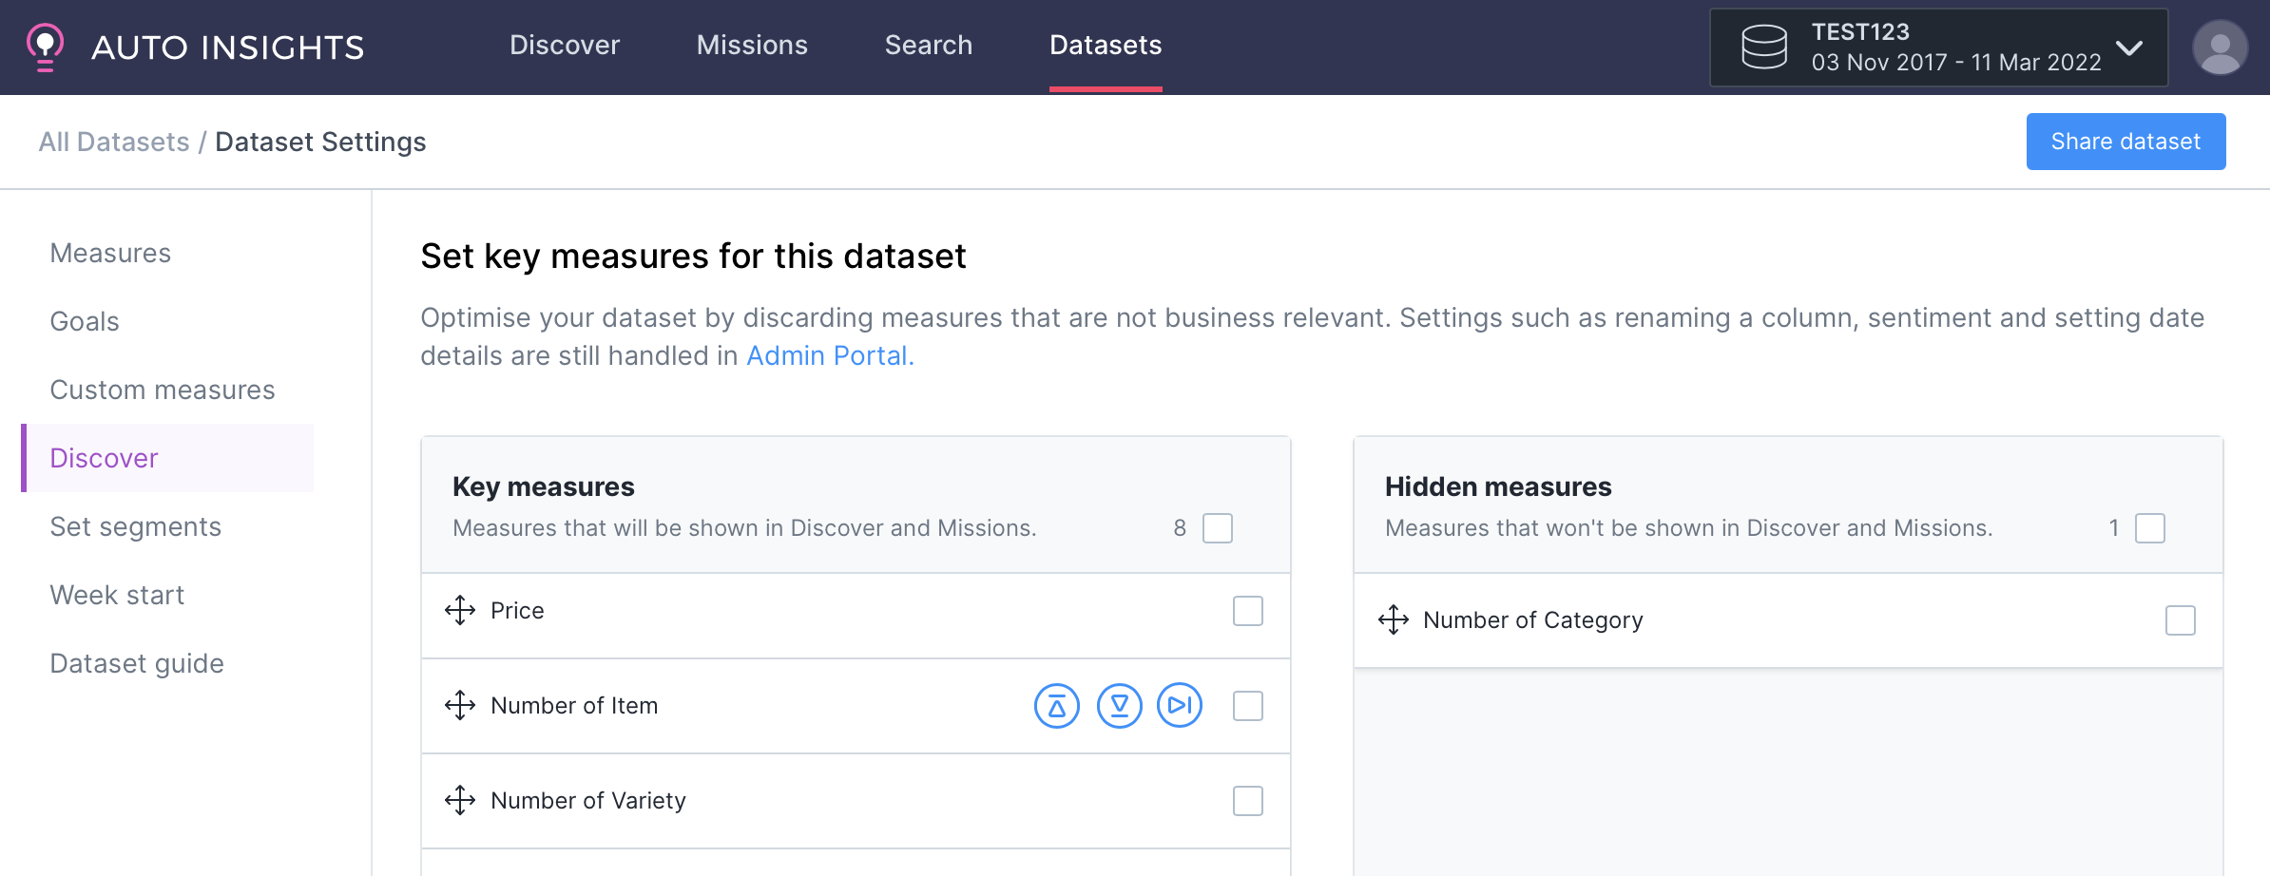Image resolution: width=2270 pixels, height=876 pixels.
Task: Check the Number of Category checkbox
Action: coord(2181,620)
